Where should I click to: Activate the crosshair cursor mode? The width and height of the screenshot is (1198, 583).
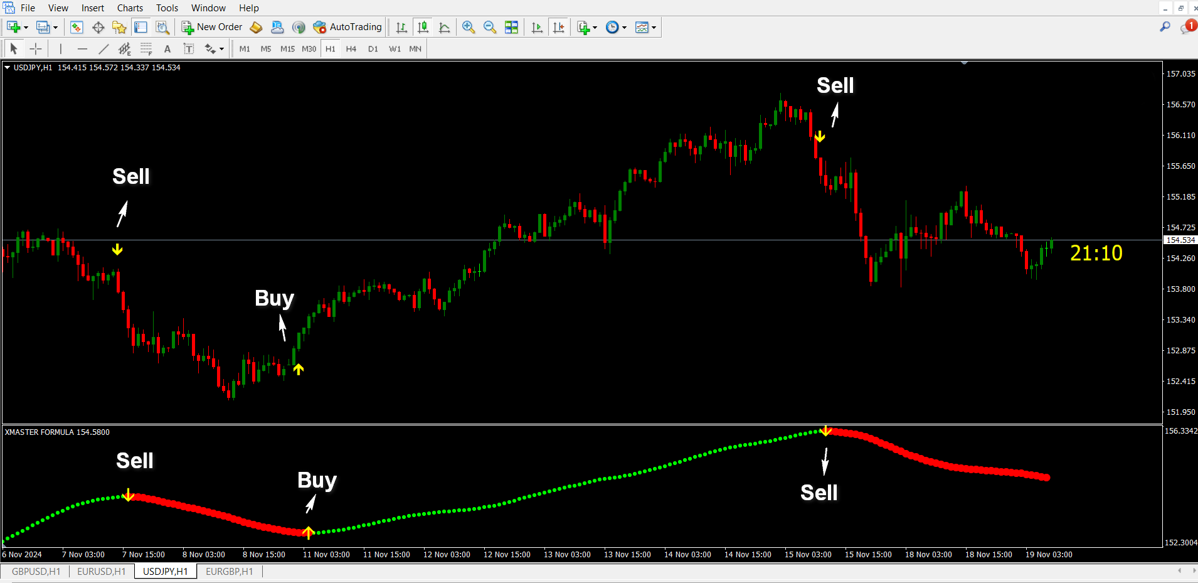pyautogui.click(x=36, y=48)
